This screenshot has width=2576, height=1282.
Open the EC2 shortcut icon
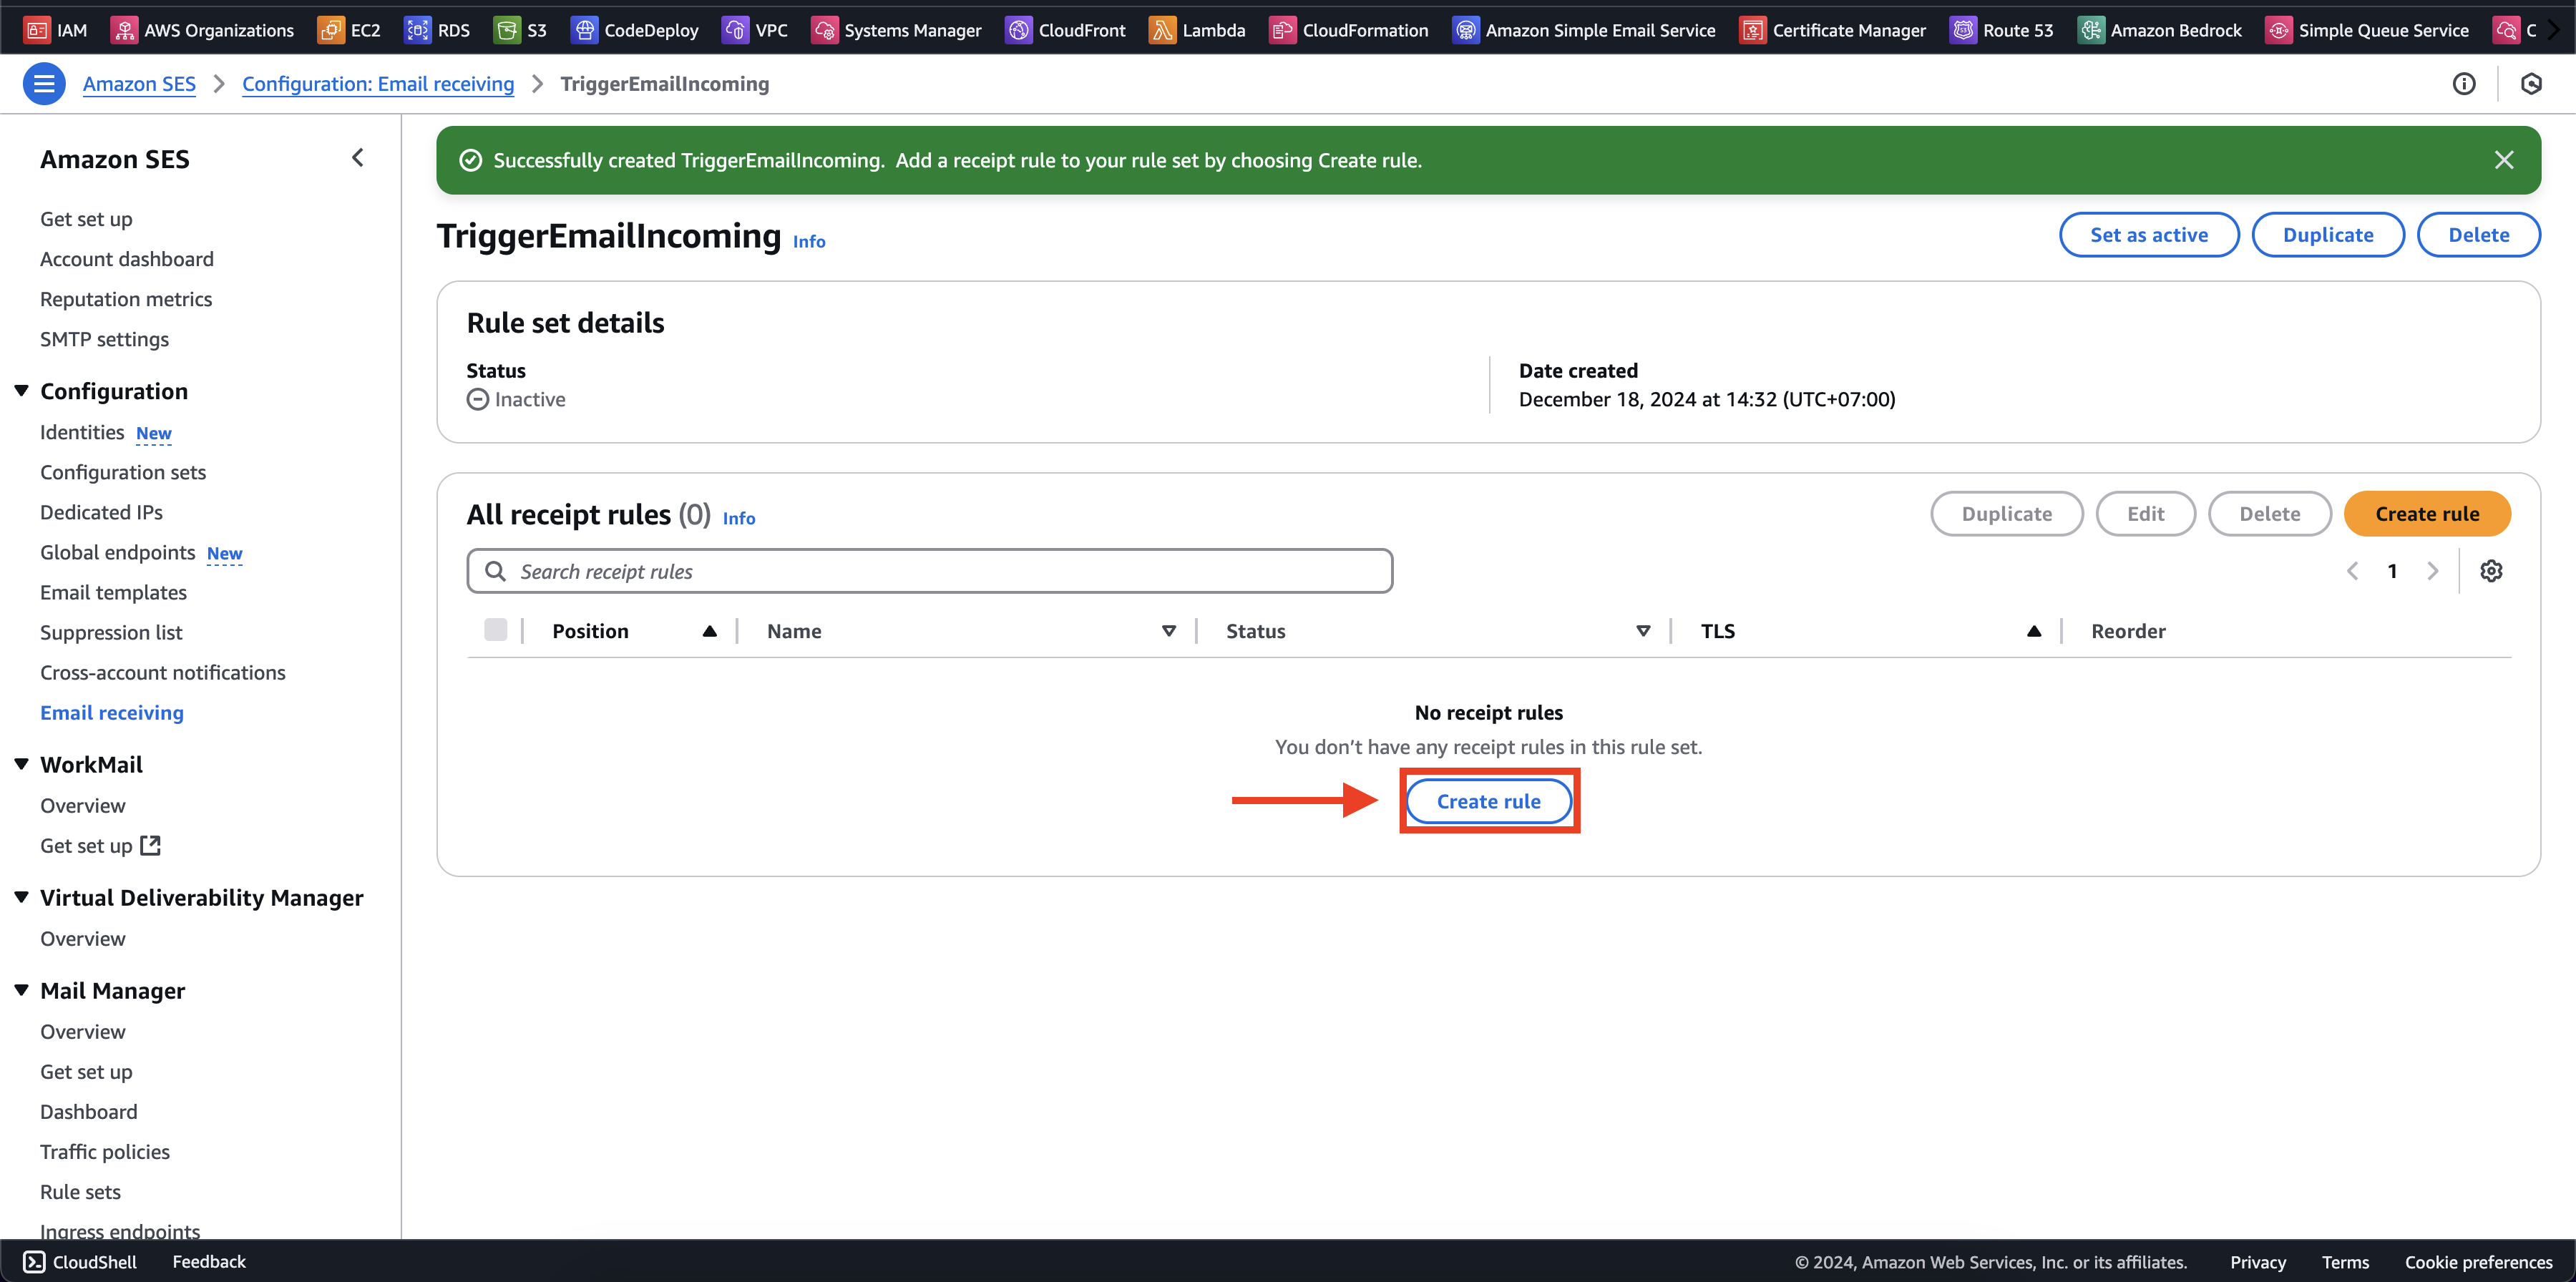tap(331, 30)
